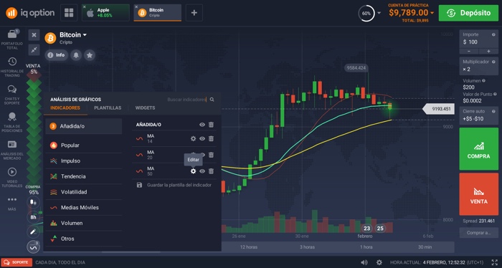This screenshot has height=268, width=502.
Task: Switch to the Widgets tab
Action: click(x=145, y=107)
